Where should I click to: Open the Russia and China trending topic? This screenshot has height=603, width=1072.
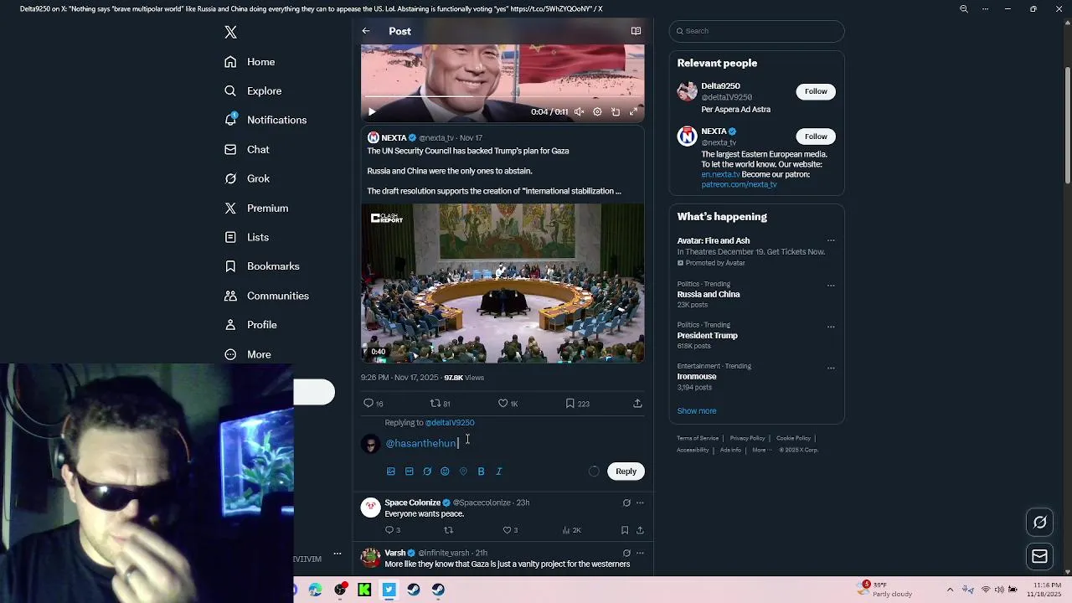(x=709, y=295)
